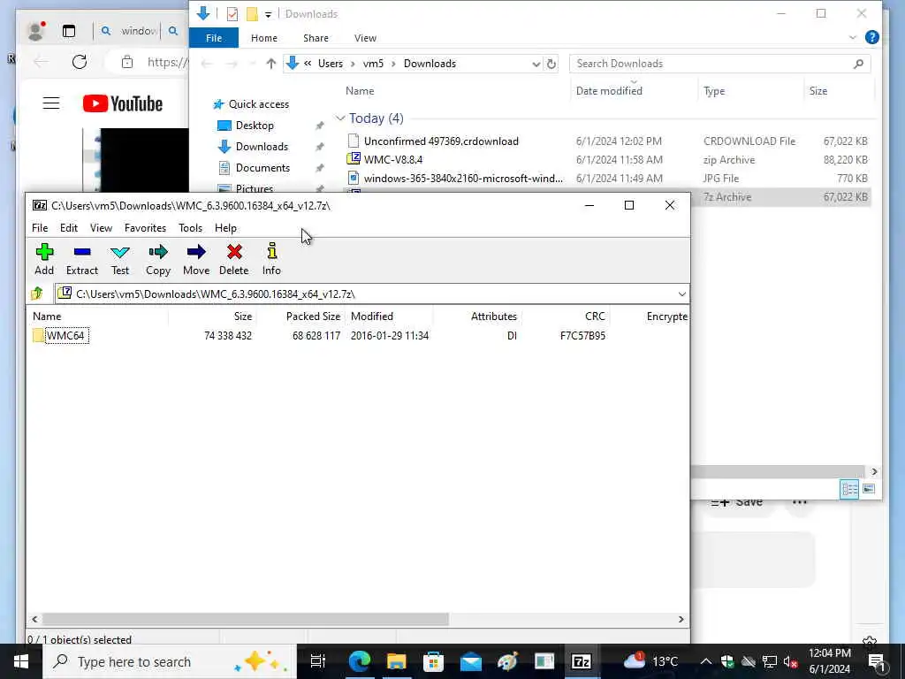Screen dimensions: 905x679
Task: Sort Explorer by Date modified column
Action: coord(609,91)
